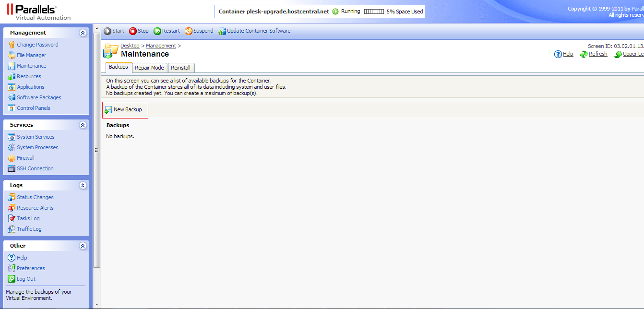Switch to the Repair Mode tab
Image resolution: width=644 pixels, height=309 pixels.
click(x=149, y=68)
